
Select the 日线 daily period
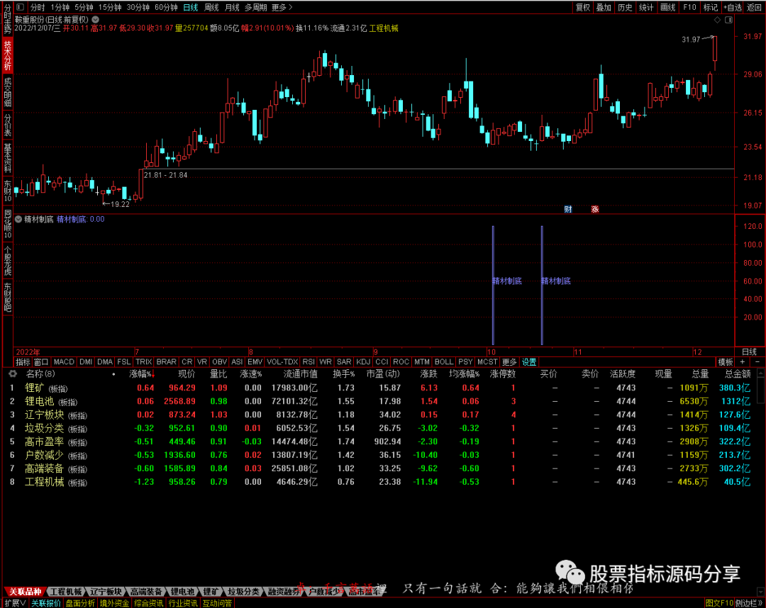(x=191, y=7)
